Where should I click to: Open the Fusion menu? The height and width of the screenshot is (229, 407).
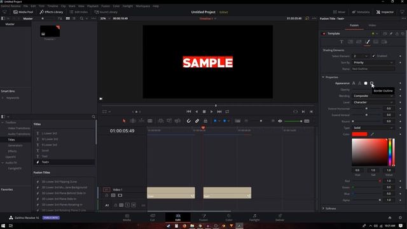pos(106,6)
